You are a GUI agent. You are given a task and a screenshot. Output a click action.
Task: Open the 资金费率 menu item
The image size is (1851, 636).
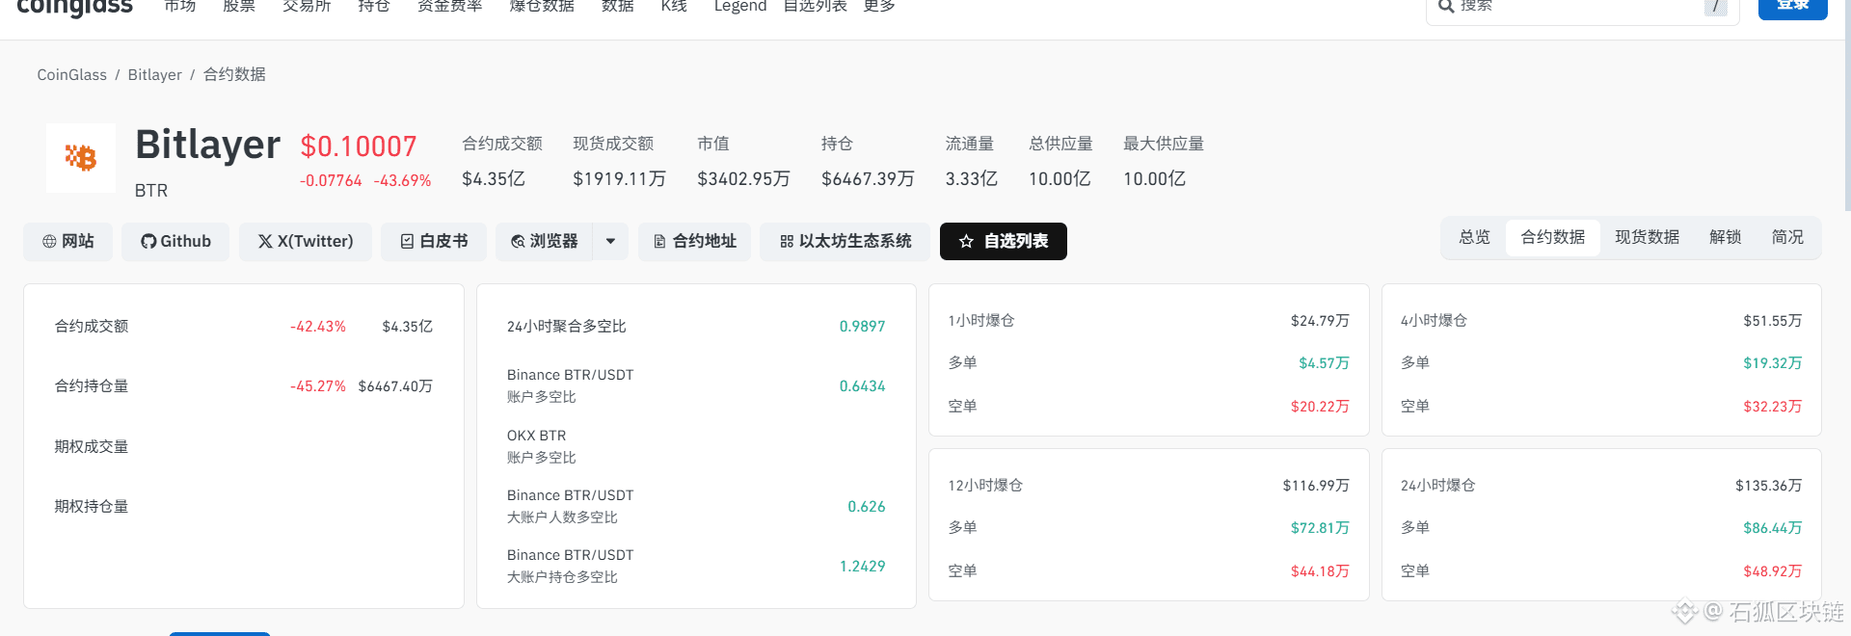tap(449, 6)
